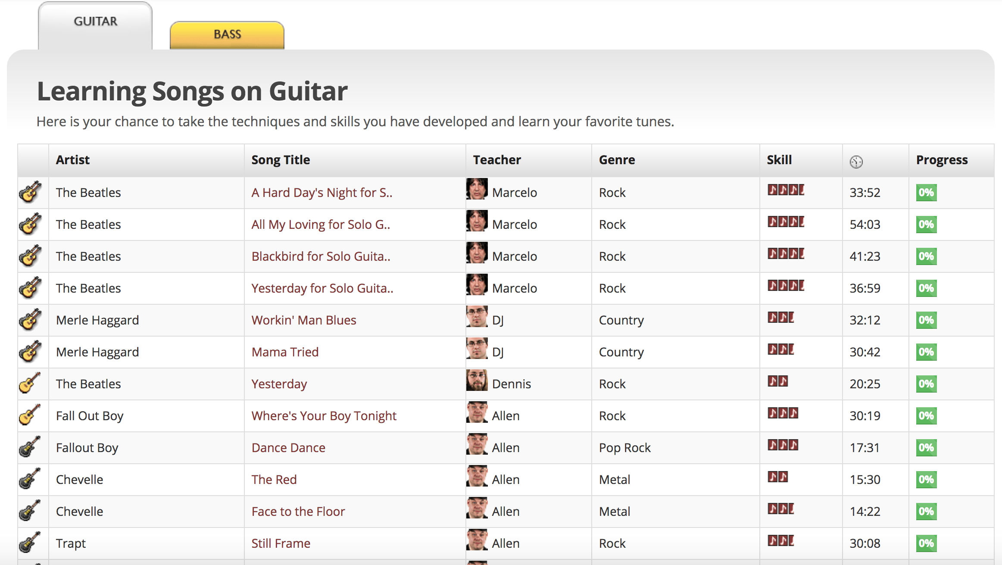Click genre Pop Rock cell
Screen dimensions: 1002x565
[x=625, y=448]
